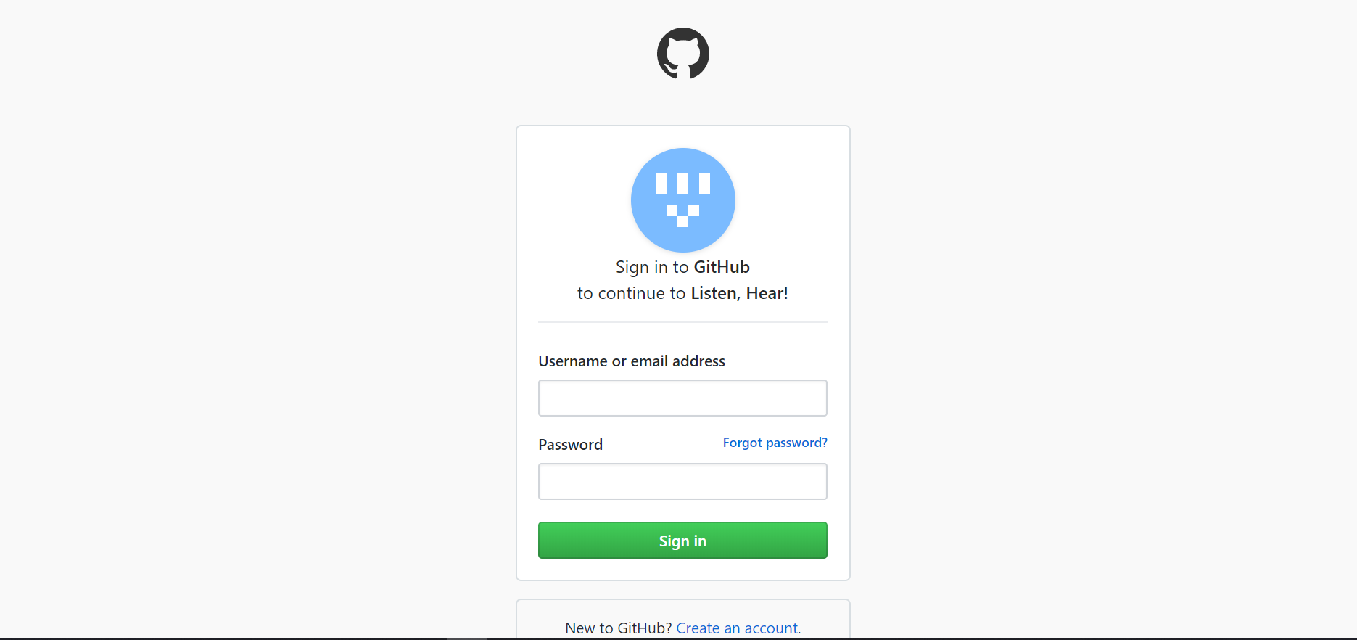Screen dimensions: 1357x640
Task: Click the New to GitHub signup box
Action: point(682,620)
